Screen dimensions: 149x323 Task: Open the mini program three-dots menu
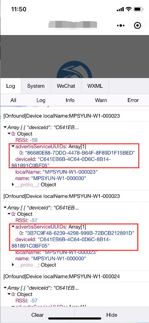click(121, 26)
